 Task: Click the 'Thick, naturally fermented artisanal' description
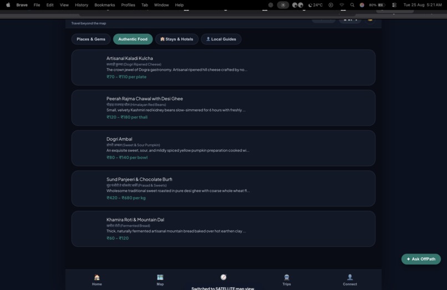(x=176, y=231)
